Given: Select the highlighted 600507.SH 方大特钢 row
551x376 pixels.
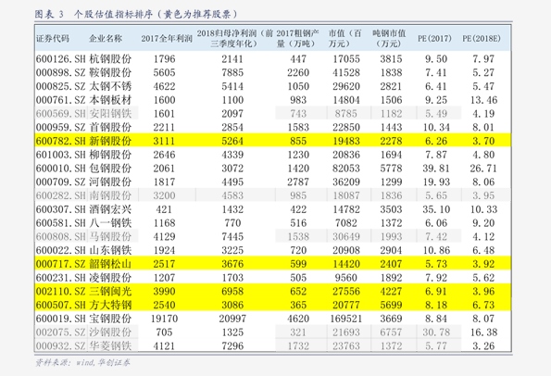Looking at the screenshot, I should click(x=272, y=305).
